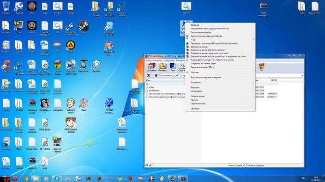
Task: Click the system tray clock
Action: 316,178
